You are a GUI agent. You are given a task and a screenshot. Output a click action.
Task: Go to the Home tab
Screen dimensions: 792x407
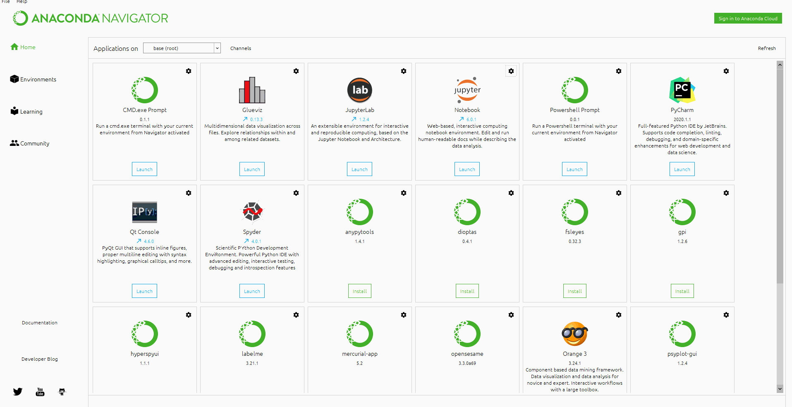click(x=23, y=47)
